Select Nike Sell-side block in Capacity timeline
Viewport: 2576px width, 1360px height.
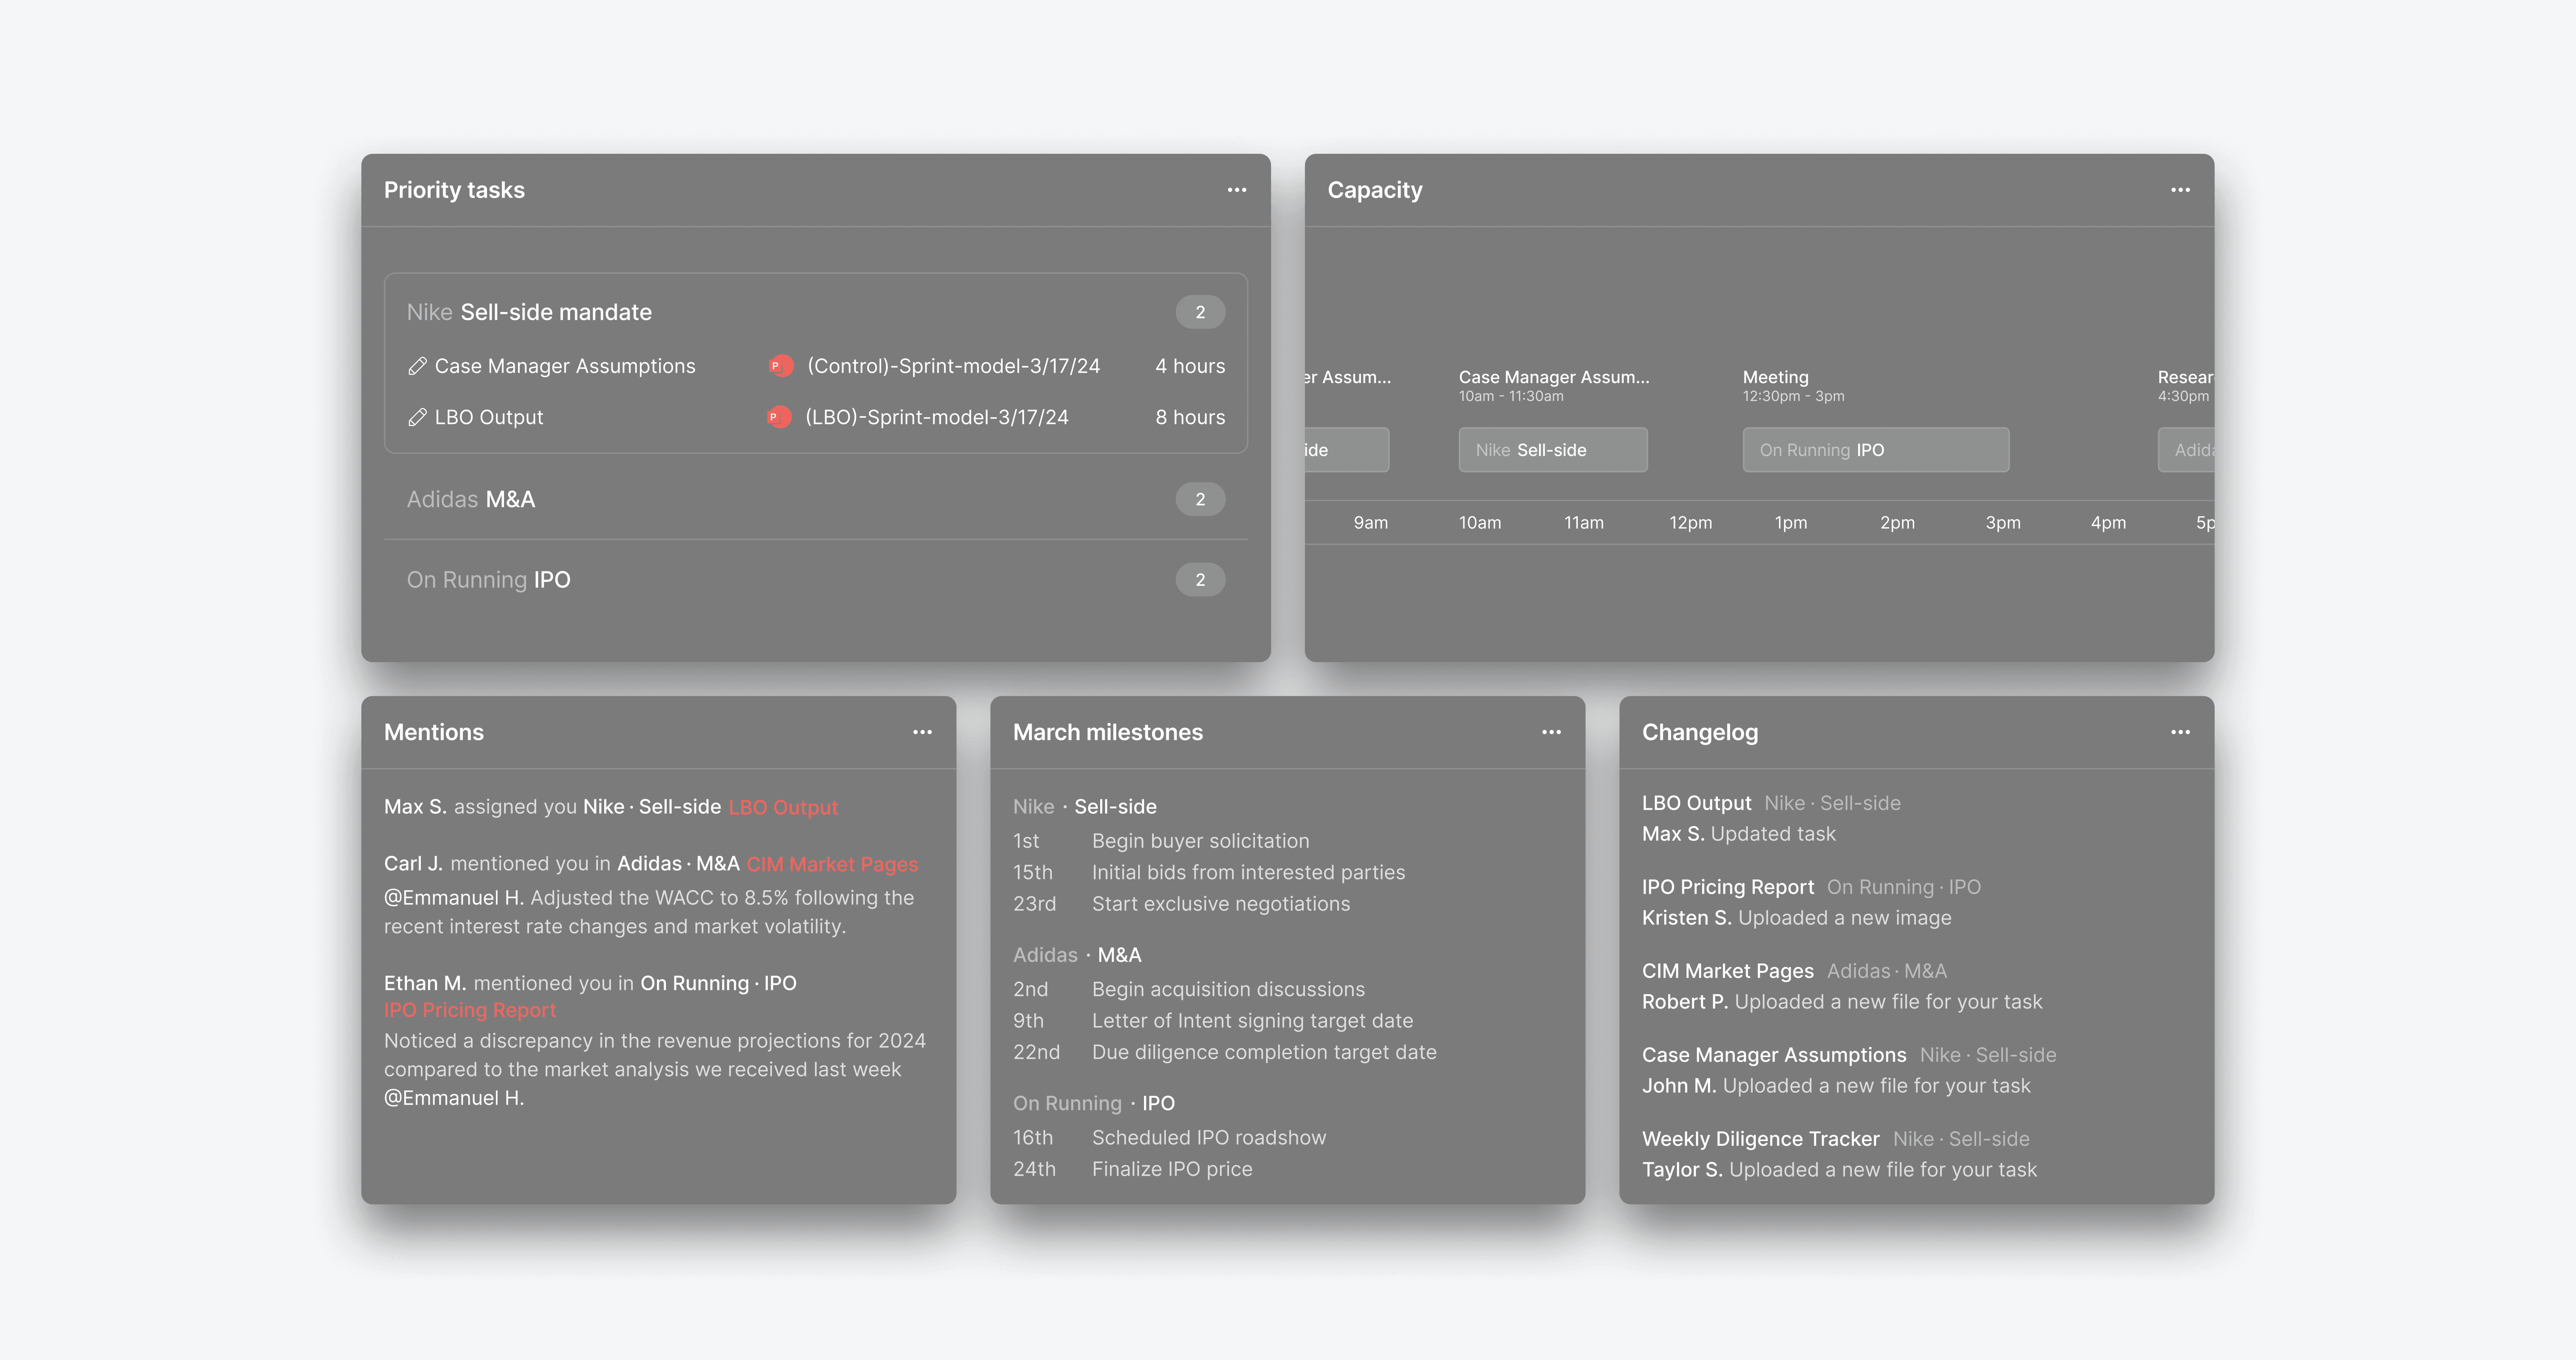pos(1553,450)
